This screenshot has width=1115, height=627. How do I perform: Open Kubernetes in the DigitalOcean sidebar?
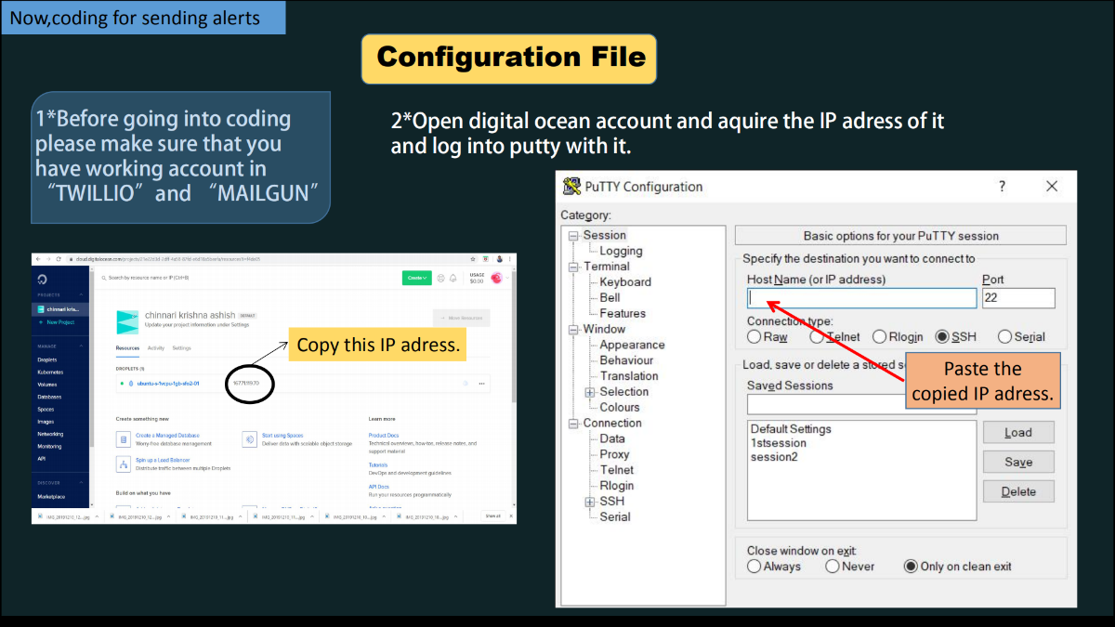[50, 372]
